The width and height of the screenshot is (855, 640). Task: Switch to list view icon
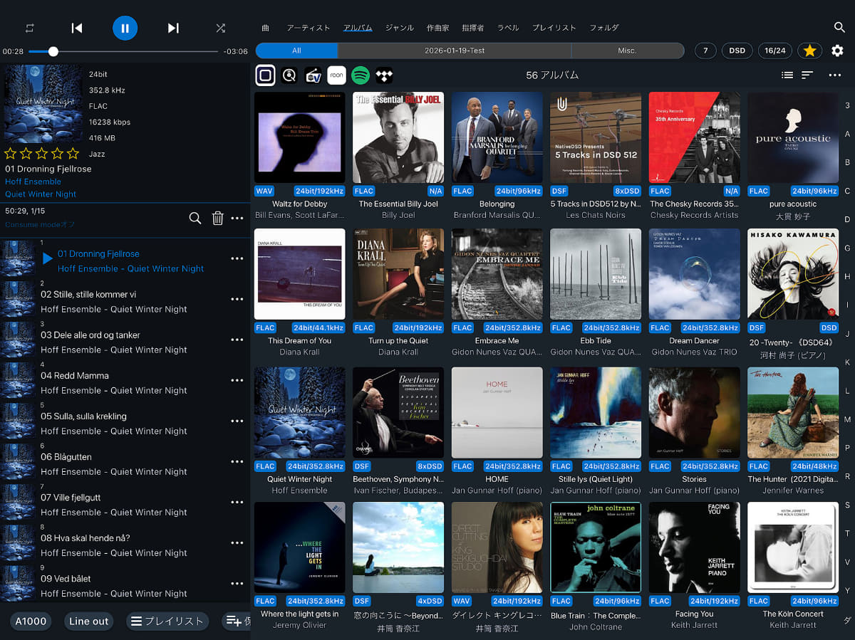(x=787, y=75)
